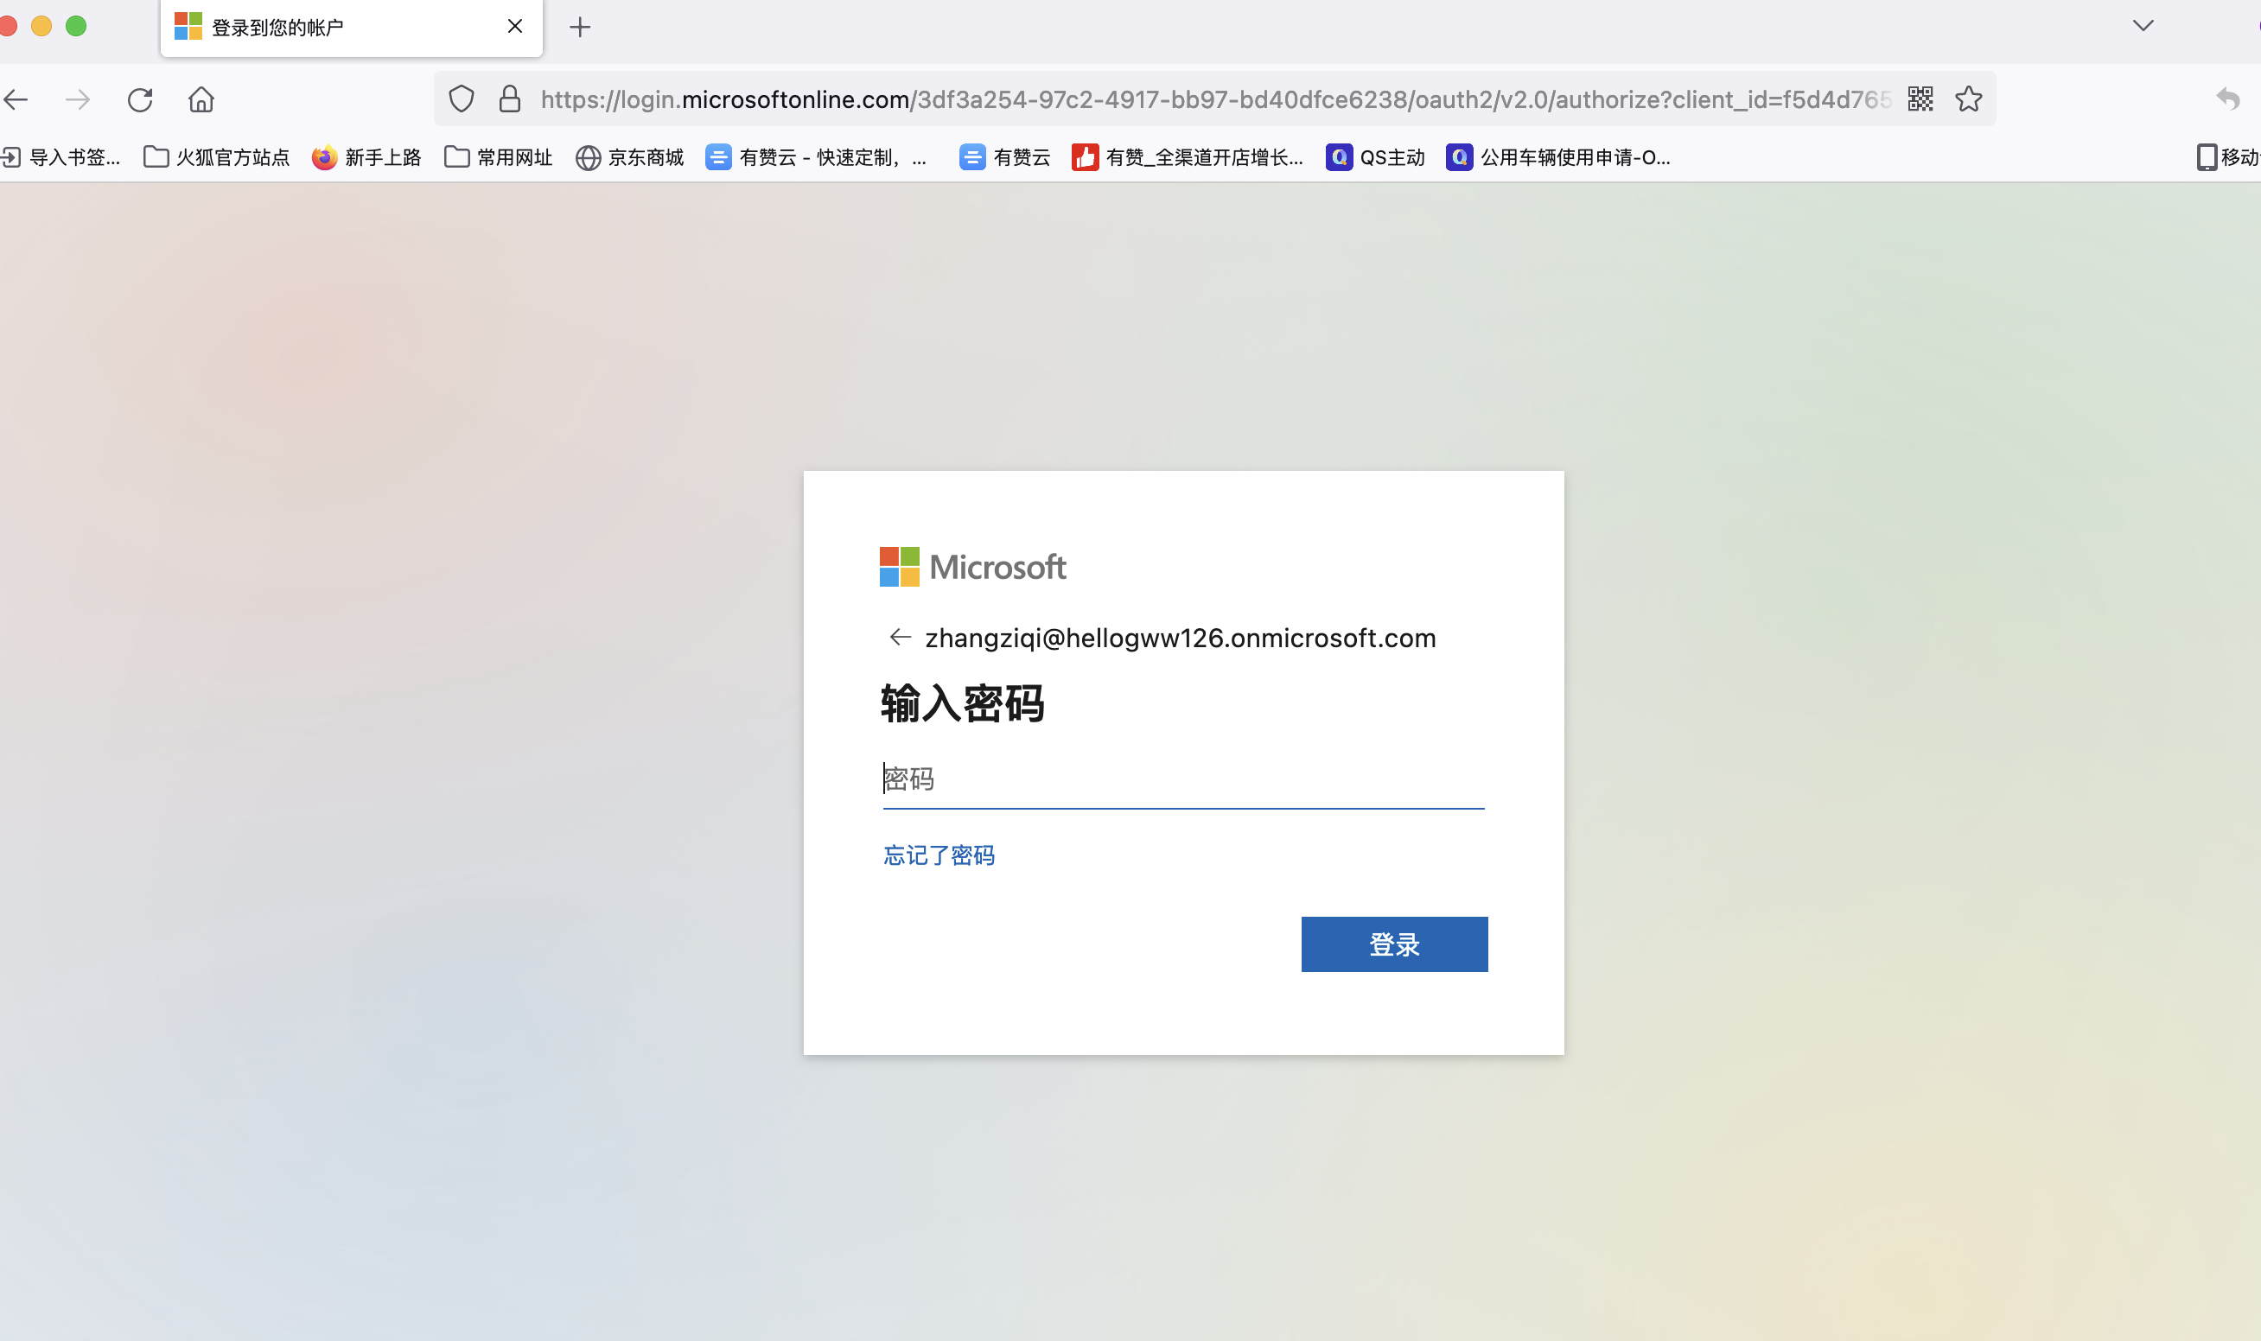Open the 新手上路 Firefox bookmark

[366, 158]
